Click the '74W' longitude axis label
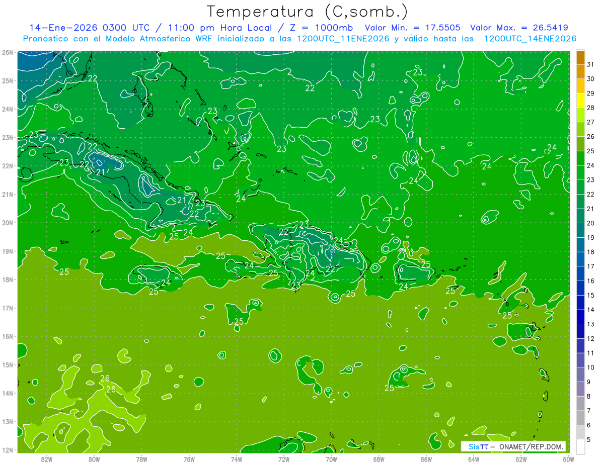Screen dimensions: 604x466 [236, 458]
